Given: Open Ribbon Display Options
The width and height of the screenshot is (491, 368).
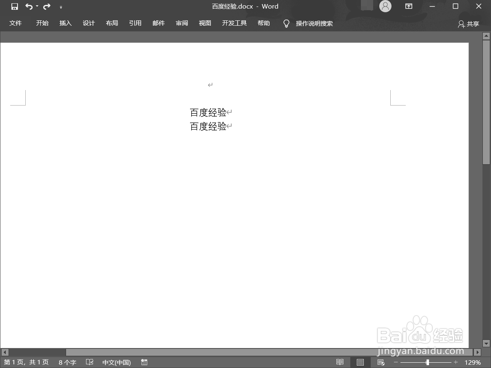Looking at the screenshot, I should tap(409, 6).
